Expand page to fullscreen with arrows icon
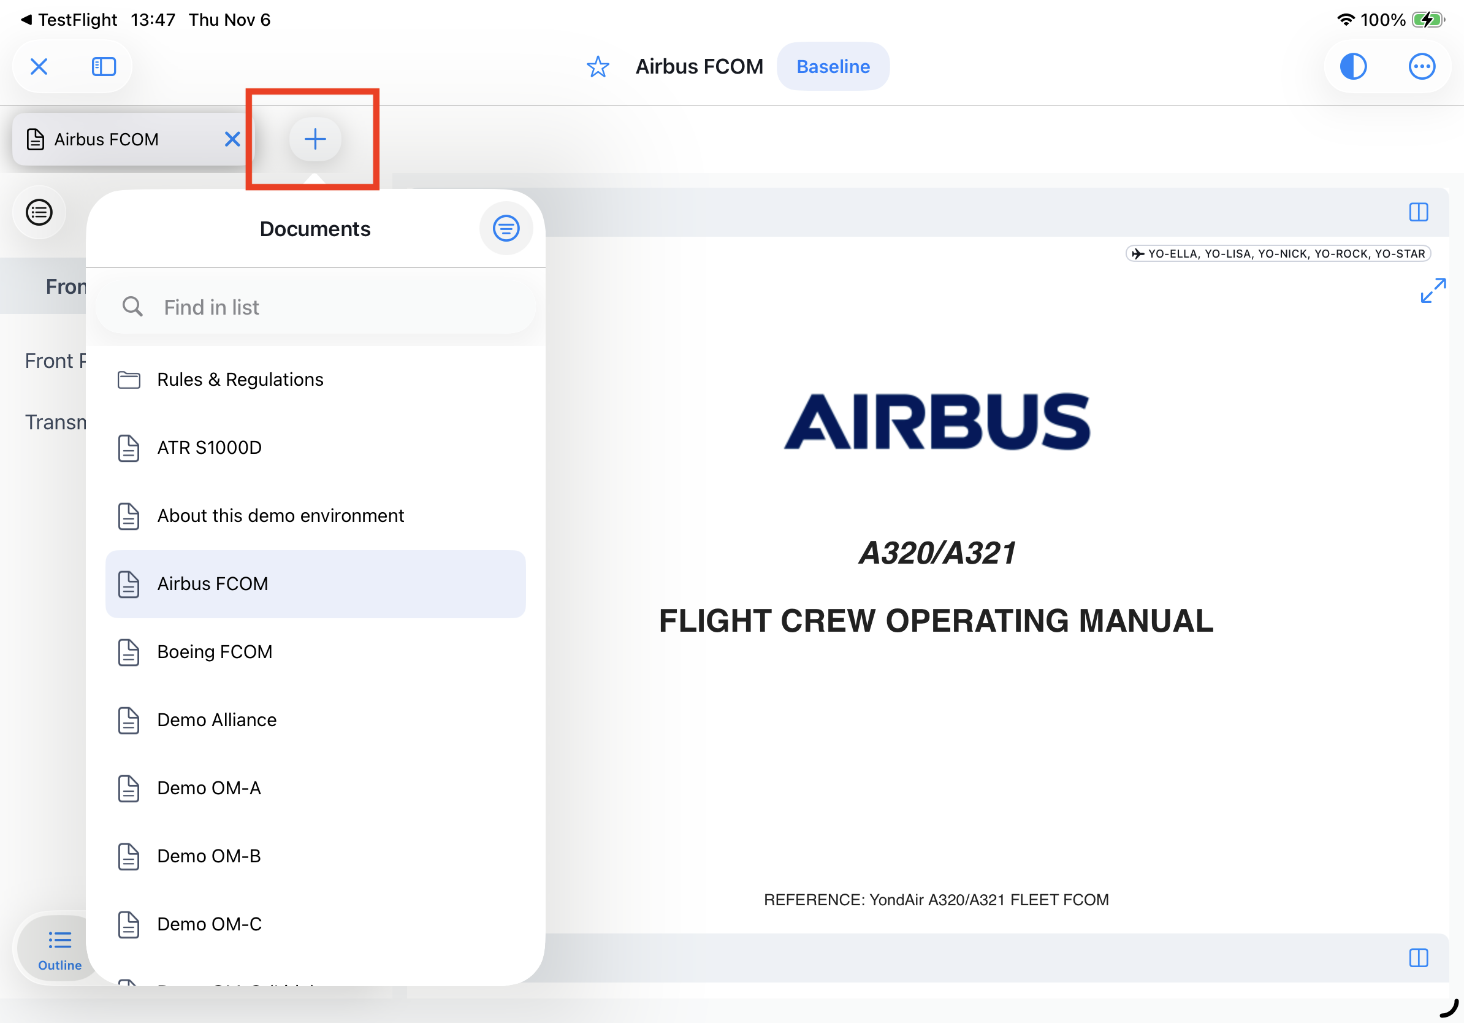The image size is (1464, 1023). 1432,290
